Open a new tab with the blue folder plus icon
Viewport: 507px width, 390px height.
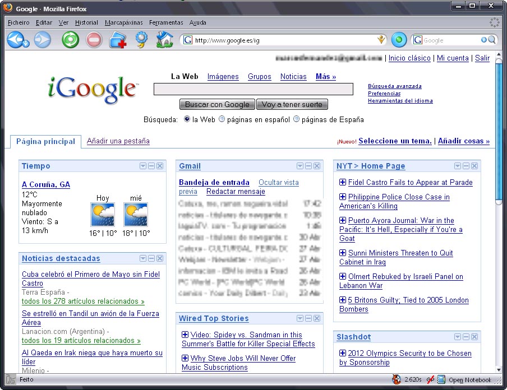click(x=118, y=40)
